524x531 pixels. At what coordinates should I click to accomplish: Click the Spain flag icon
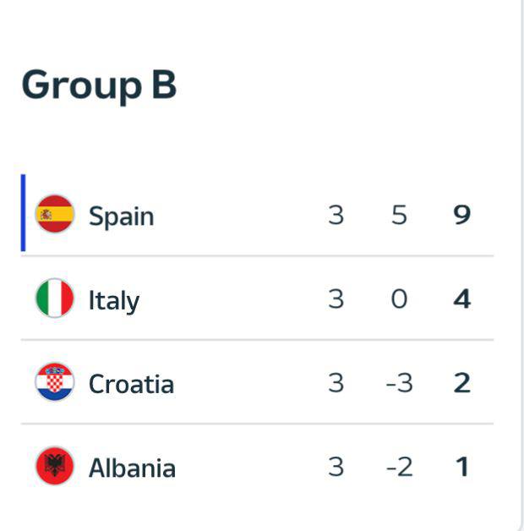[55, 214]
